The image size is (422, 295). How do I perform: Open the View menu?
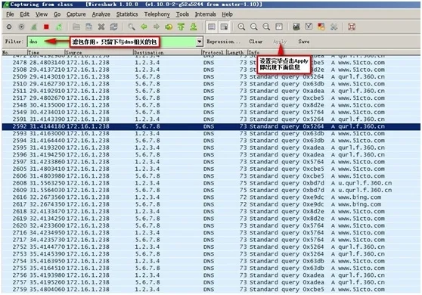(x=42, y=14)
